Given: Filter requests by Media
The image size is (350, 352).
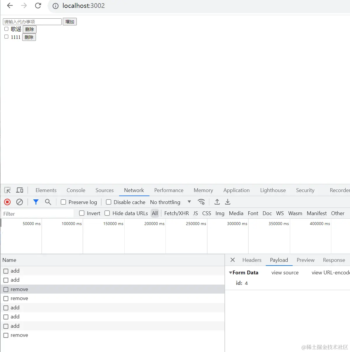Looking at the screenshot, I should [x=236, y=213].
